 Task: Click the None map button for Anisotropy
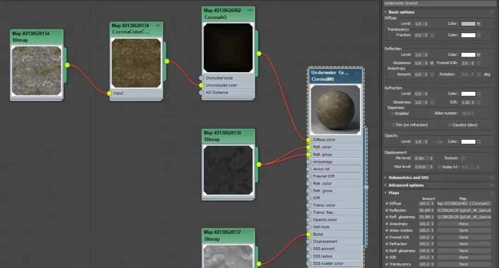point(464,224)
